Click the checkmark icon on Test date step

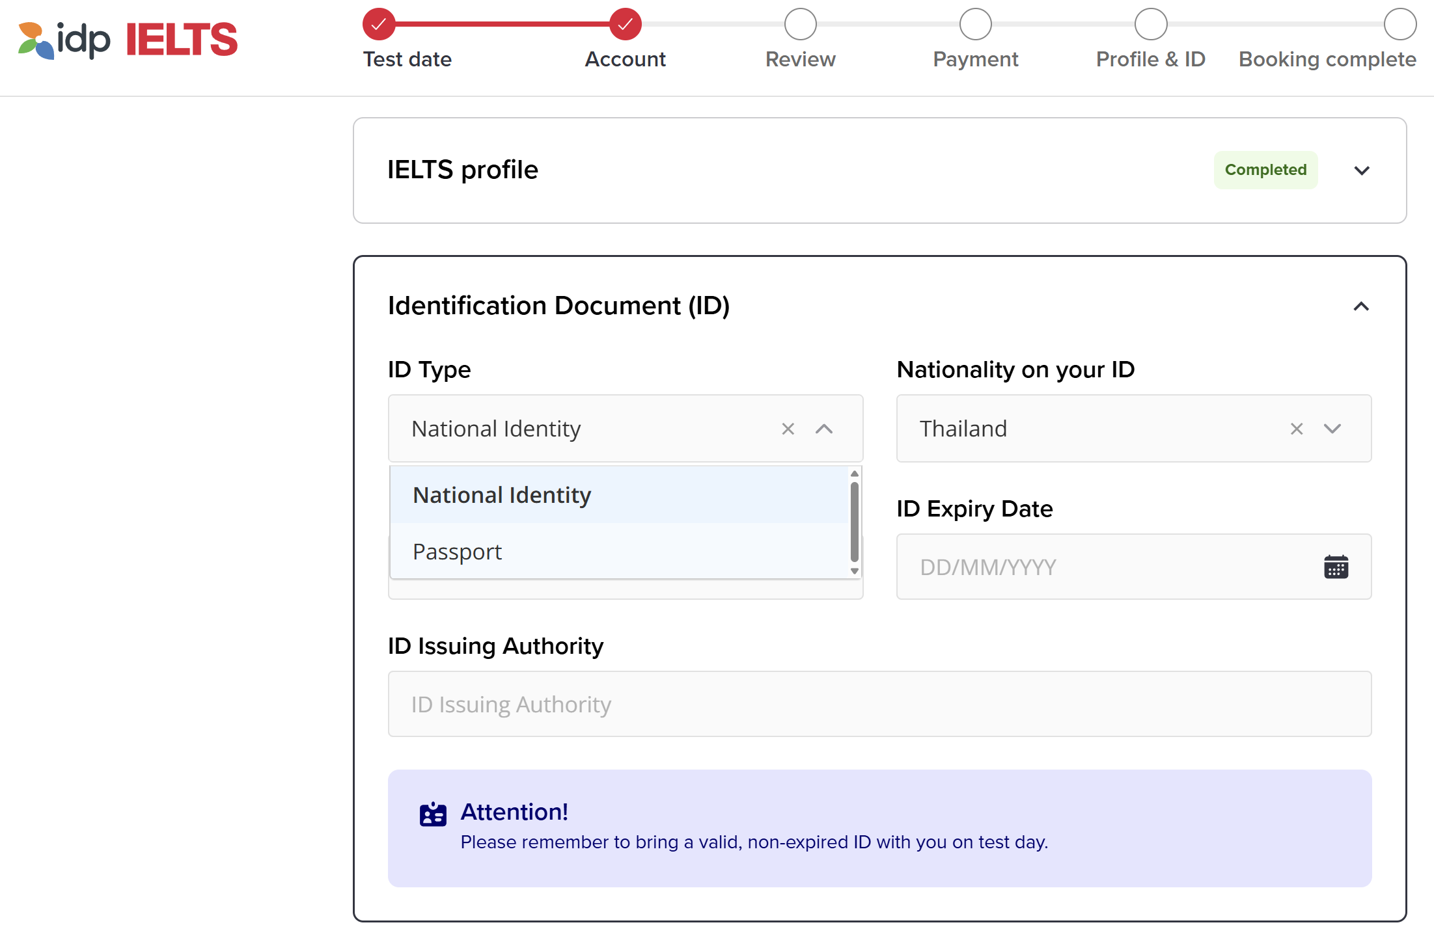point(378,23)
